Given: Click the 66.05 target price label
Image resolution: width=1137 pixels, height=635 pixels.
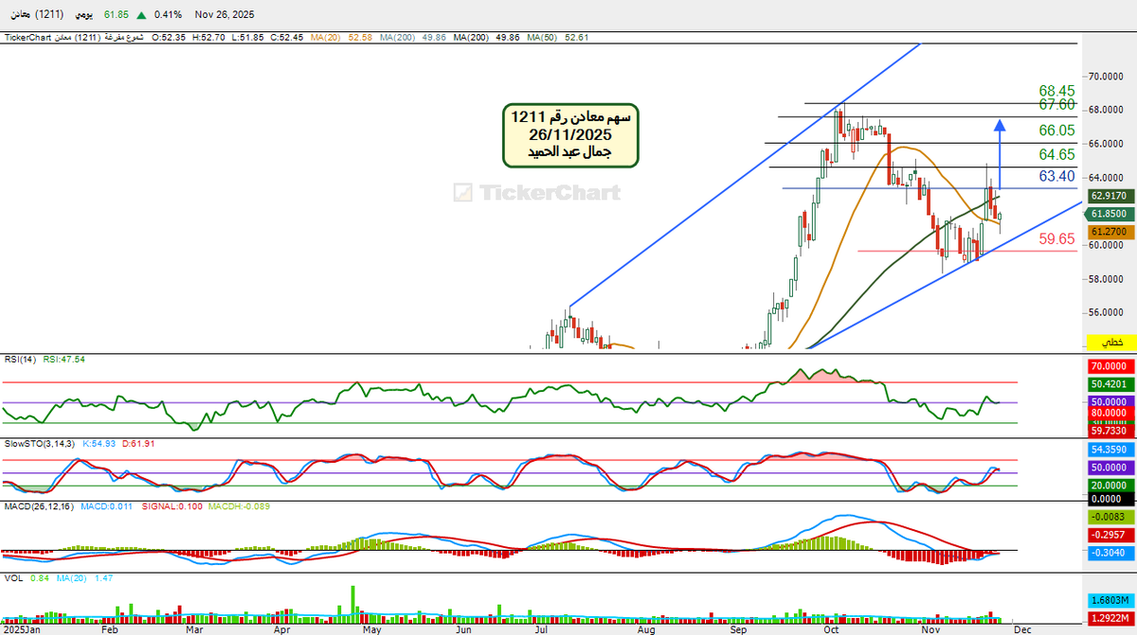Looking at the screenshot, I should (x=1056, y=131).
